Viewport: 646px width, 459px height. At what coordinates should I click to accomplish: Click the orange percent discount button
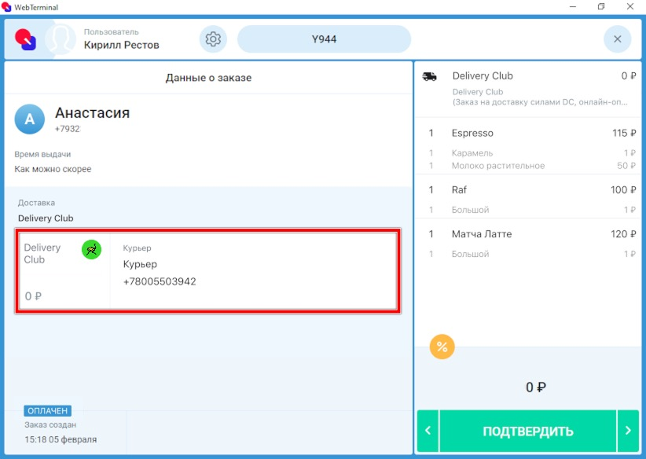tap(442, 347)
